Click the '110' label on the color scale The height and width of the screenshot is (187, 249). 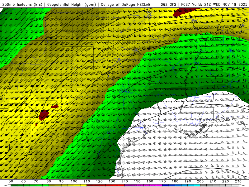click(x=87, y=181)
